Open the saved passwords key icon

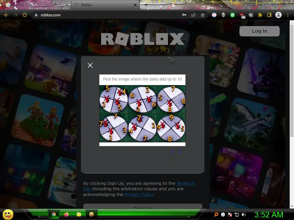click(184, 15)
